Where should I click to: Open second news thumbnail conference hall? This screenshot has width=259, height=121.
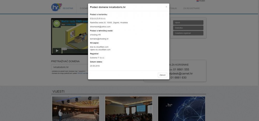[129, 109]
